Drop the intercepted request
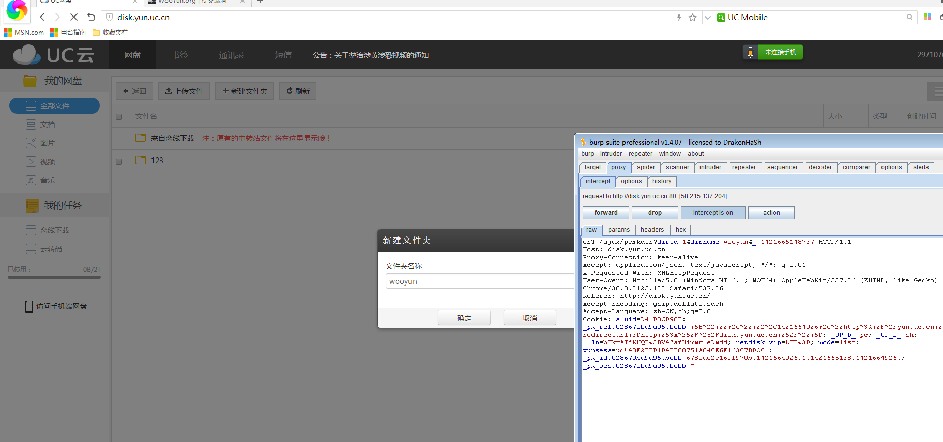The width and height of the screenshot is (943, 442). (x=655, y=213)
